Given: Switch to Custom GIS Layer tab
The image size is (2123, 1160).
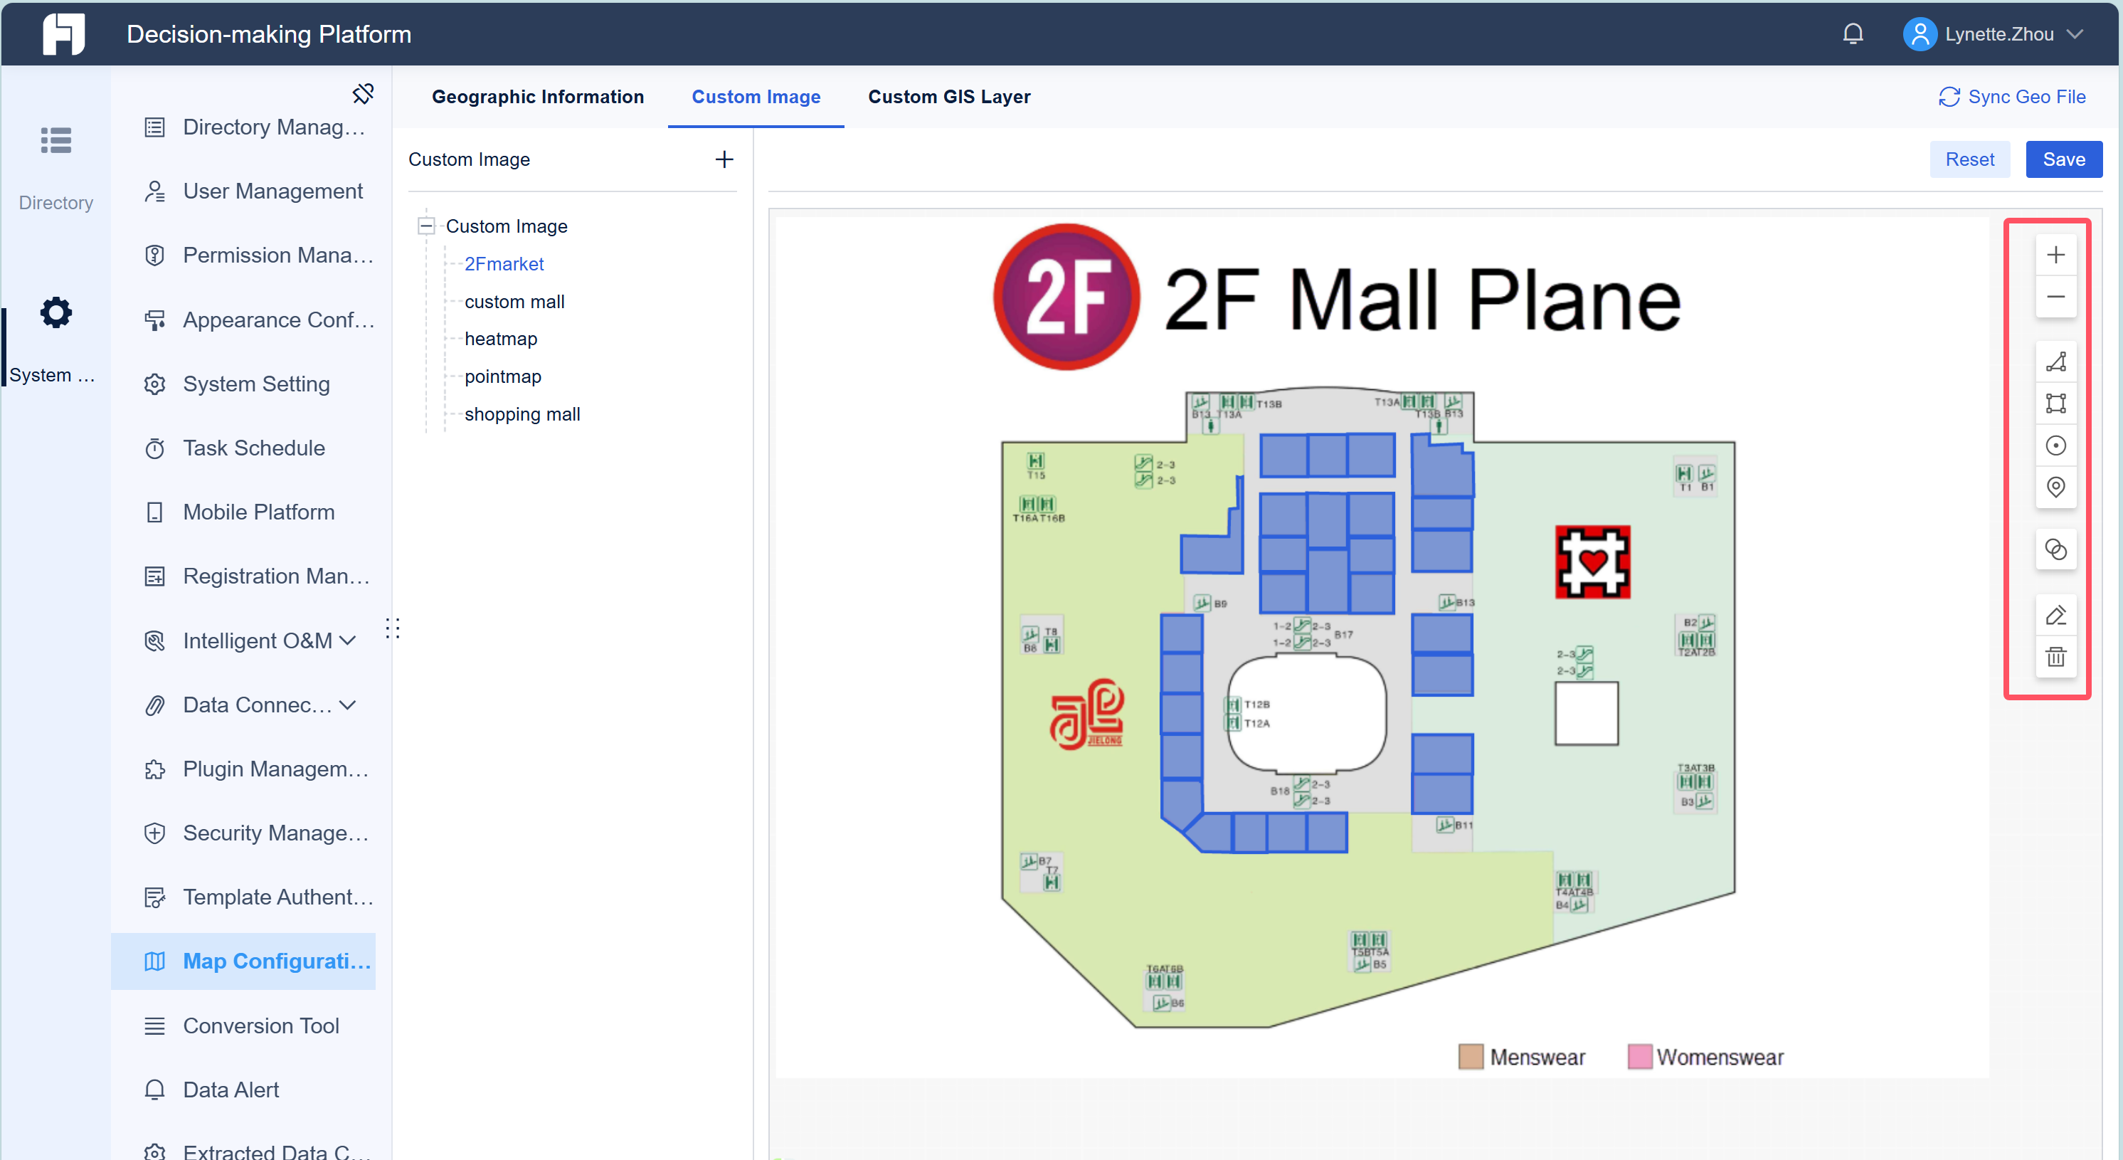Looking at the screenshot, I should (948, 97).
